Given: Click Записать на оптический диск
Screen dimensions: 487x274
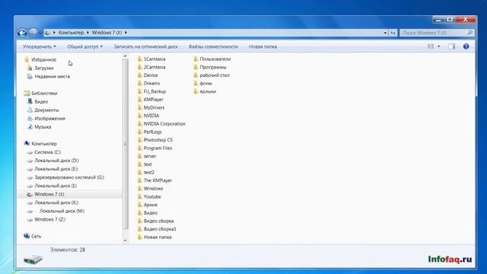Looking at the screenshot, I should (145, 46).
